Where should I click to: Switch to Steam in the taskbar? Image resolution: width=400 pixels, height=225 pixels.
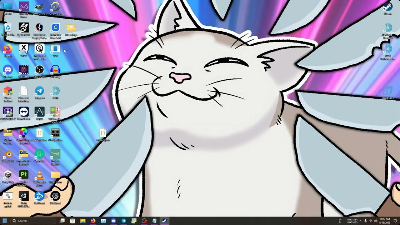coord(164,221)
